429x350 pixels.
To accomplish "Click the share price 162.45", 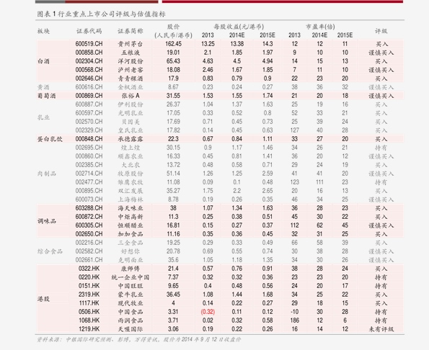I will [x=173, y=44].
